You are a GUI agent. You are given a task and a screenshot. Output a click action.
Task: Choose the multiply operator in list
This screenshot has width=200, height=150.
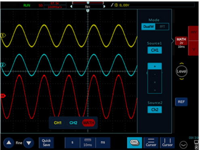point(155,82)
